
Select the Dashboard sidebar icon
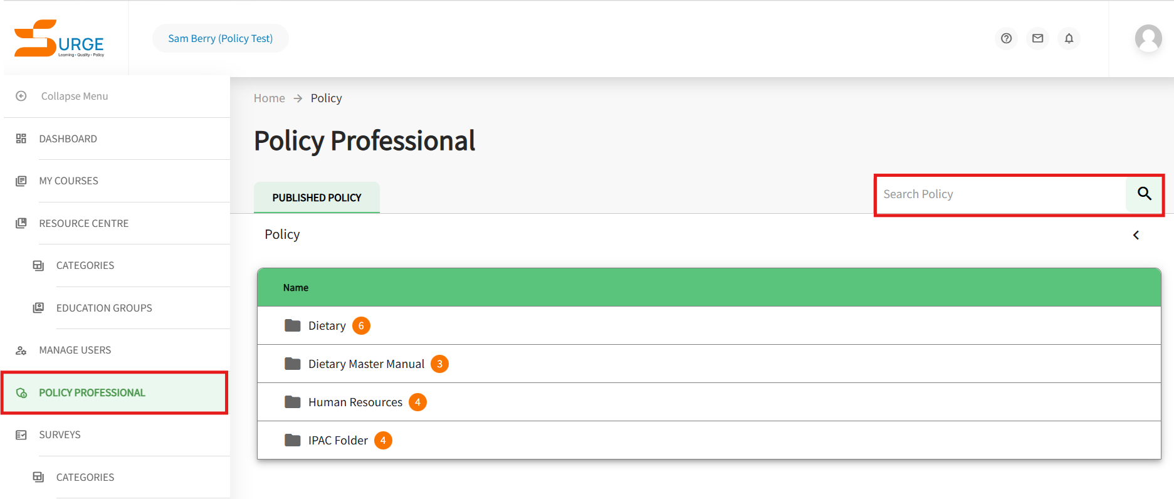coord(21,139)
